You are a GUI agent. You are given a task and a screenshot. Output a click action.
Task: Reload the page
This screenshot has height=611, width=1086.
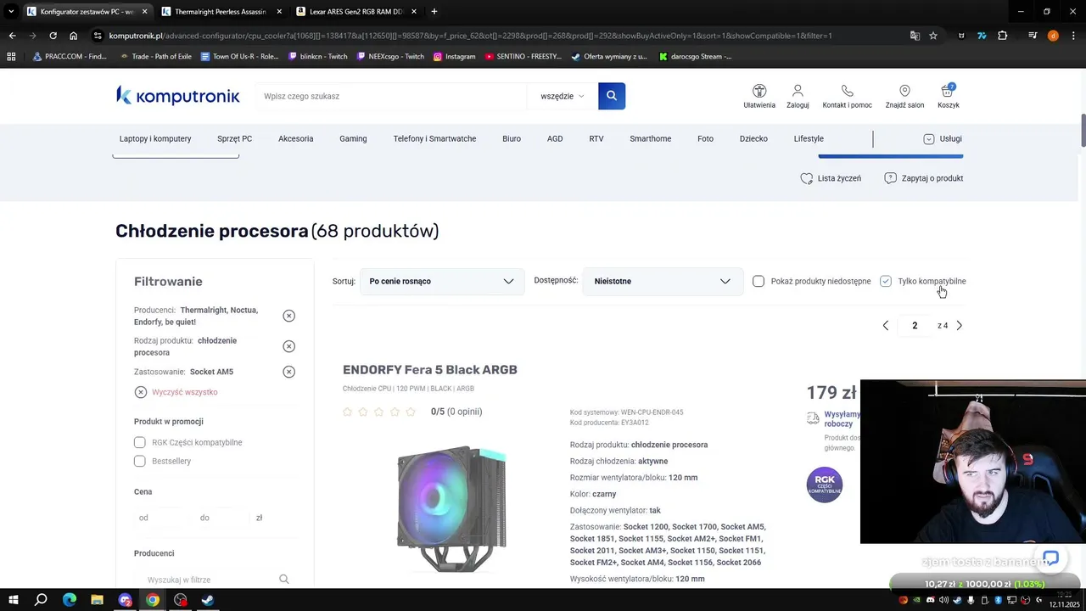tap(53, 36)
